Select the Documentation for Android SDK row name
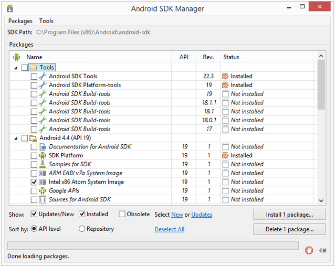336x267 pixels. point(90,147)
